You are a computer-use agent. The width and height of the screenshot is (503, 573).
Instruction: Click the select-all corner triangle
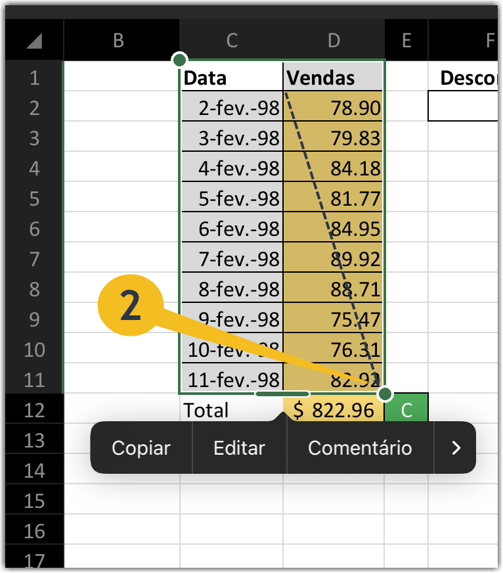[34, 40]
